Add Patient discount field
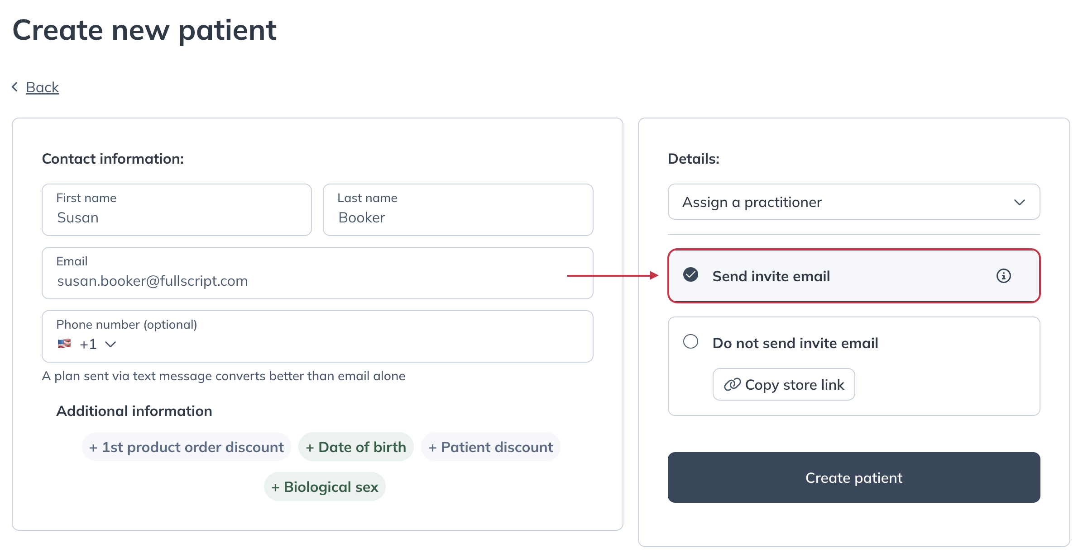1083x557 pixels. pos(490,447)
